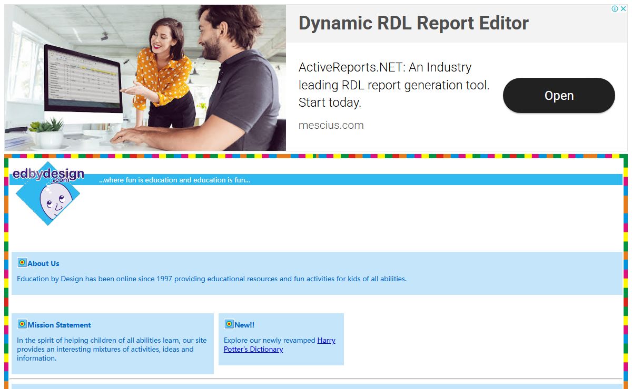Viewport: 632px width, 389px height.
Task: Click the New!! heading
Action: (244, 325)
